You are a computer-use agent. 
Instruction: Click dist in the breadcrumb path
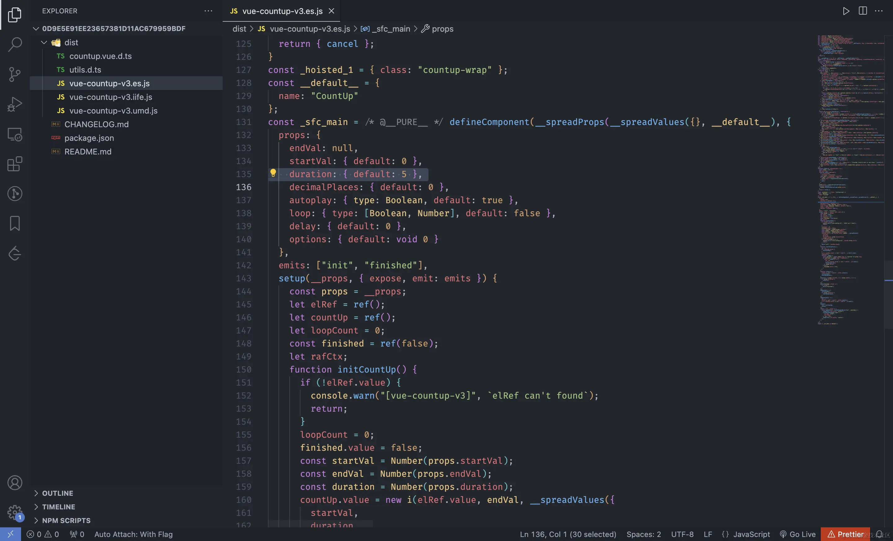point(239,29)
